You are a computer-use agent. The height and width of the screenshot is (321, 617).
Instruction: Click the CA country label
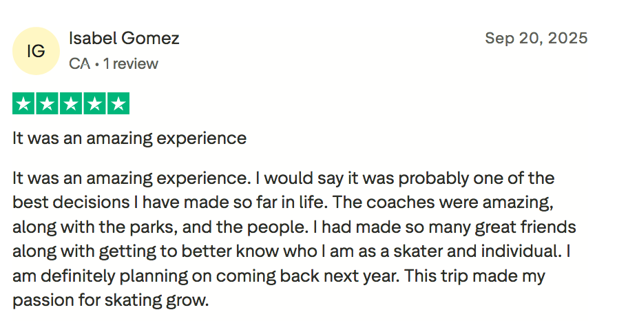pos(79,64)
